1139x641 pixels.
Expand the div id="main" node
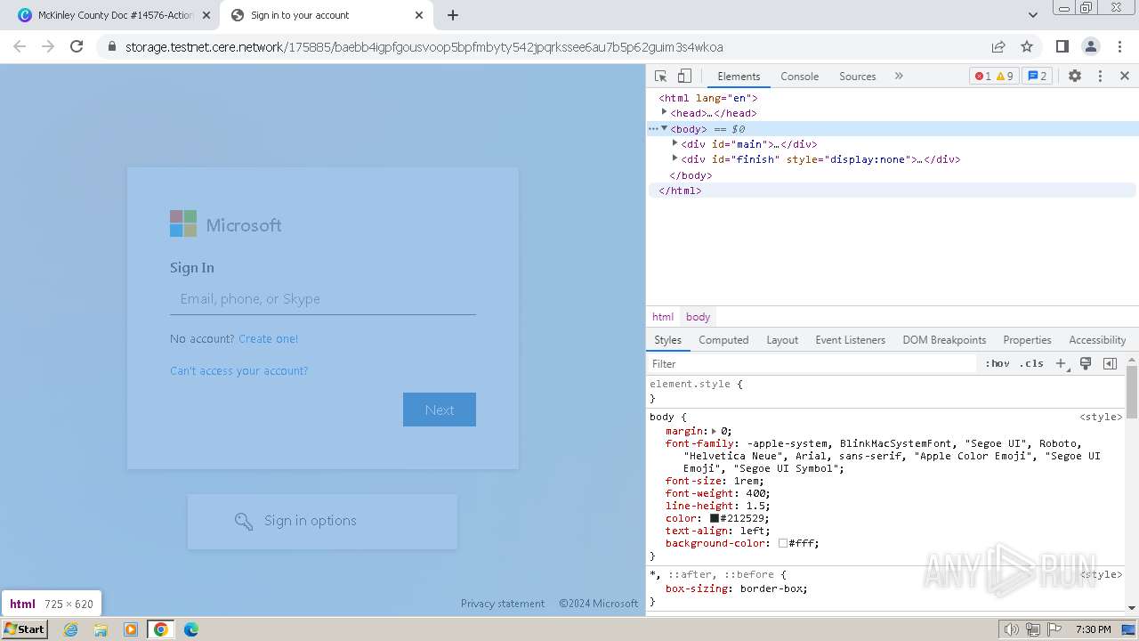point(675,143)
